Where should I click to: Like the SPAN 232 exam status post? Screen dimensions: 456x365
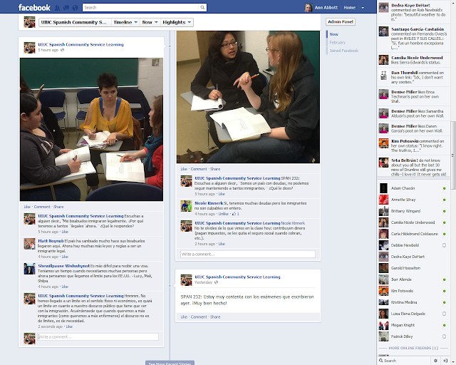pyautogui.click(x=184, y=317)
